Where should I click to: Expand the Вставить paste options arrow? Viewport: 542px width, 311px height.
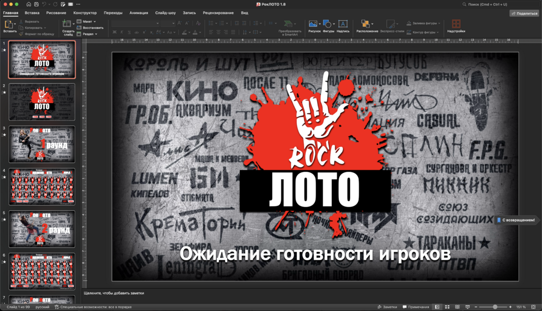pos(15,24)
